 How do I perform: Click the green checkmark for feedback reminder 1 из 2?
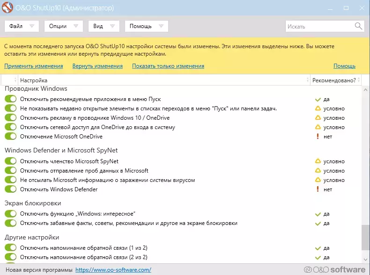[x=318, y=248]
